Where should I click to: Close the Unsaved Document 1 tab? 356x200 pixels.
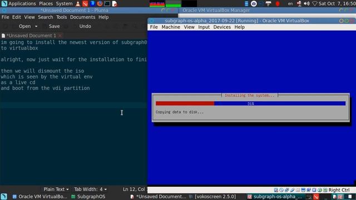[60, 36]
